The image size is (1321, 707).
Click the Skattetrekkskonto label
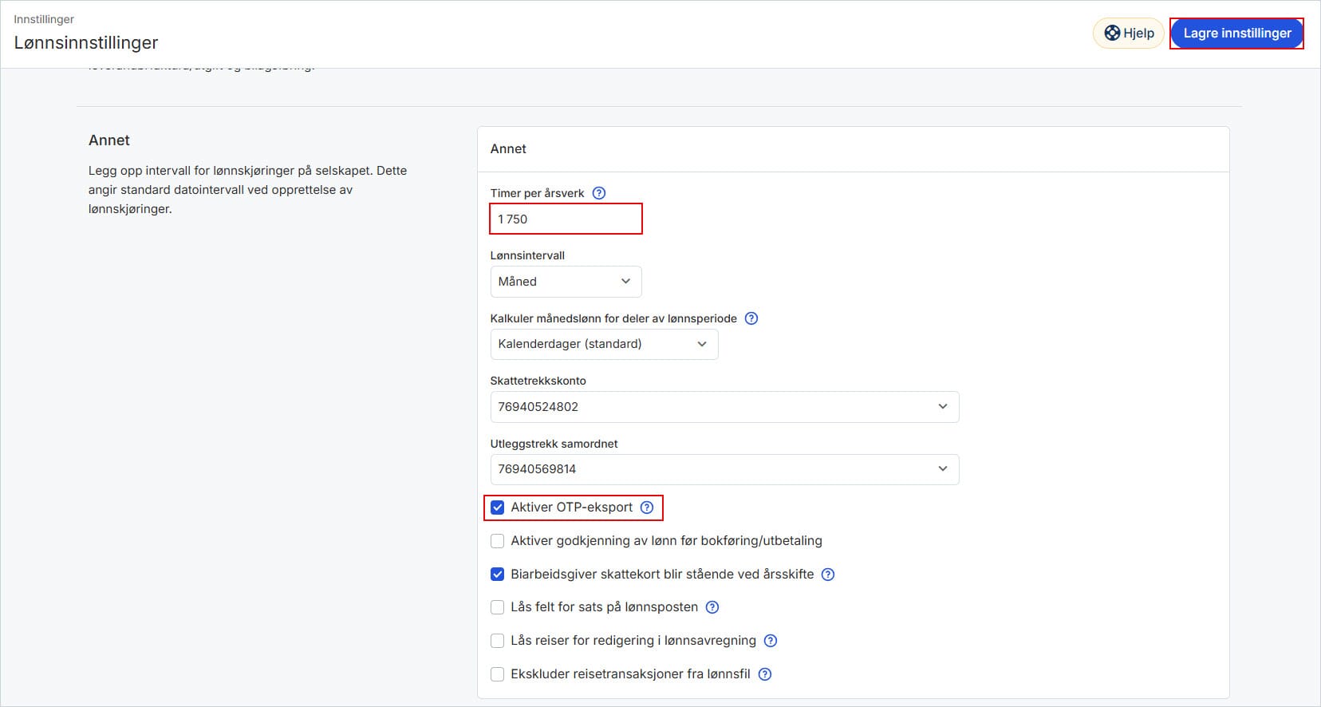click(538, 381)
